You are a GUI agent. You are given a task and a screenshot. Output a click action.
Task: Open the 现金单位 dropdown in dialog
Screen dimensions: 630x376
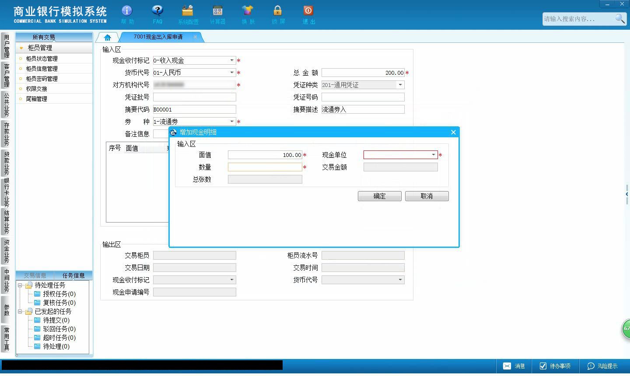pos(434,155)
